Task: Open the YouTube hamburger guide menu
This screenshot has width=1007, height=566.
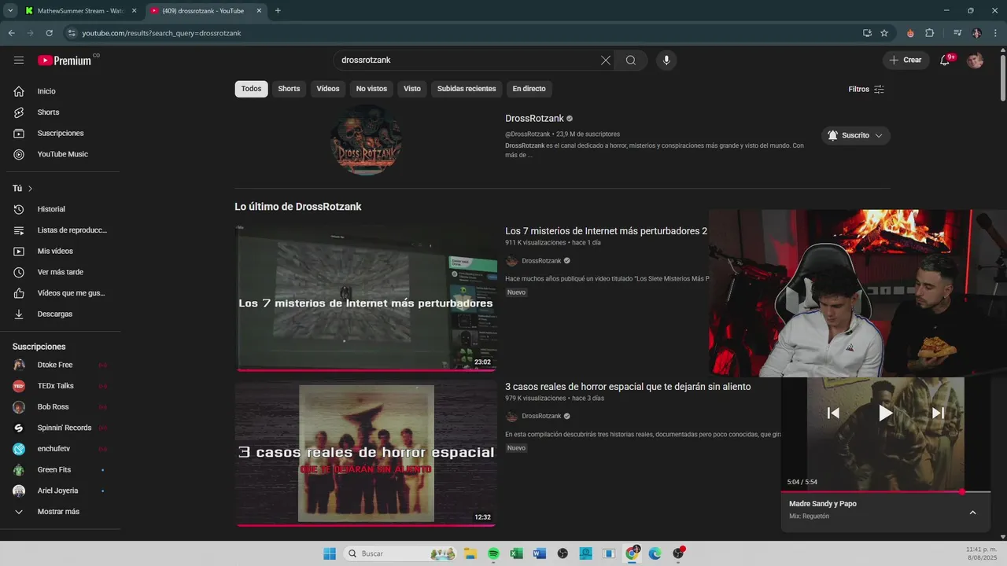Action: (x=19, y=61)
